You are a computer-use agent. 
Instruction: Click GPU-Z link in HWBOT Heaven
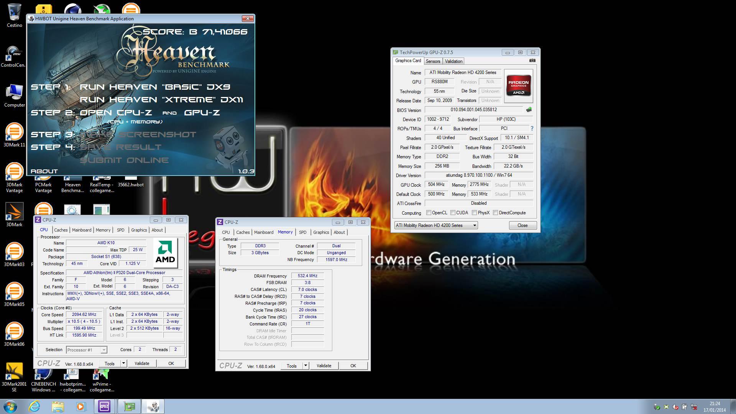(x=202, y=113)
